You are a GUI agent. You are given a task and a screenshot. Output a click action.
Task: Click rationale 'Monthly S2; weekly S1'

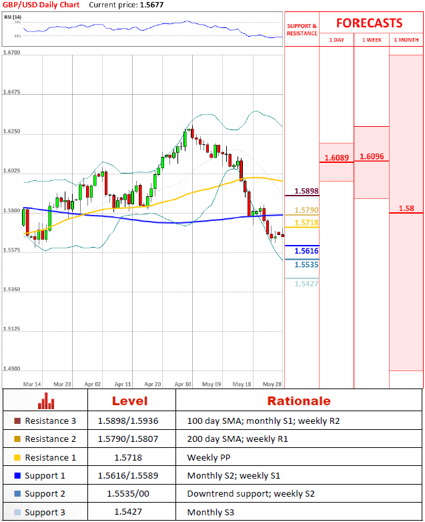(234, 475)
